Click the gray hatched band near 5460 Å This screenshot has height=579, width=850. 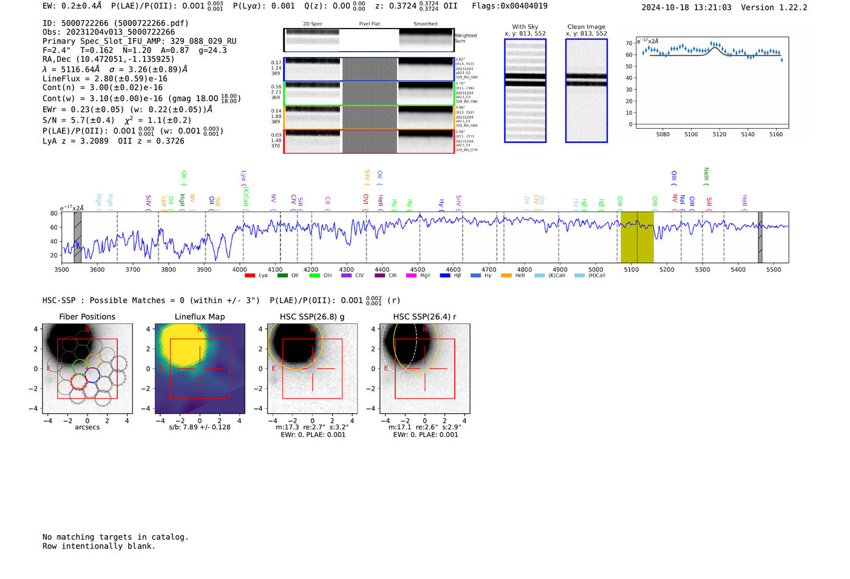[x=760, y=238]
